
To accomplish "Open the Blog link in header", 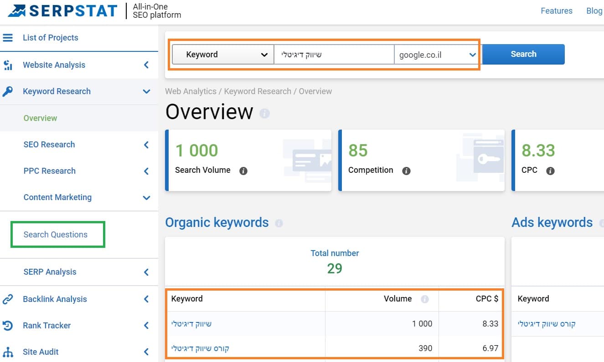I will (594, 11).
